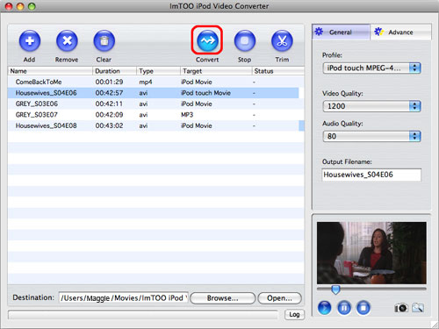Move the preview seek slider handle
The width and height of the screenshot is (439, 329).
tap(335, 290)
